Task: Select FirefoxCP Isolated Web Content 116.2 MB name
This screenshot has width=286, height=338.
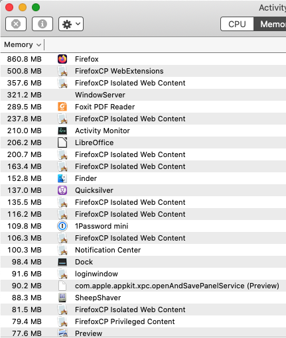Action: point(130,214)
